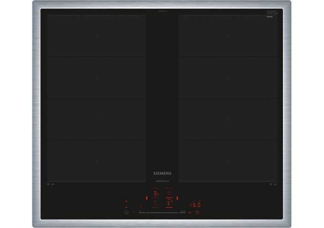Tap the SIEMENS logo
This screenshot has height=228, width=324.
click(162, 173)
